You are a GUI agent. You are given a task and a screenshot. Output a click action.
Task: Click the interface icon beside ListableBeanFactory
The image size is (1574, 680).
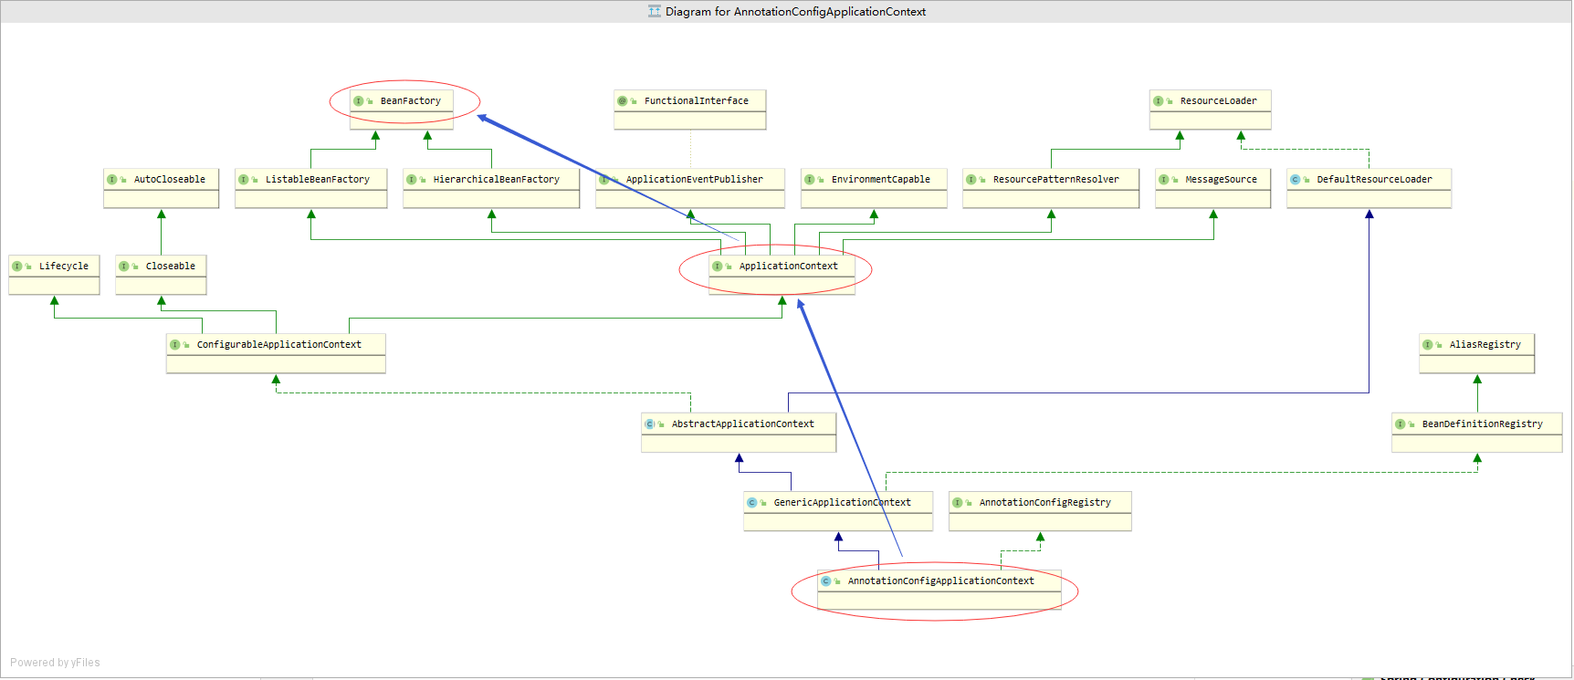click(244, 180)
